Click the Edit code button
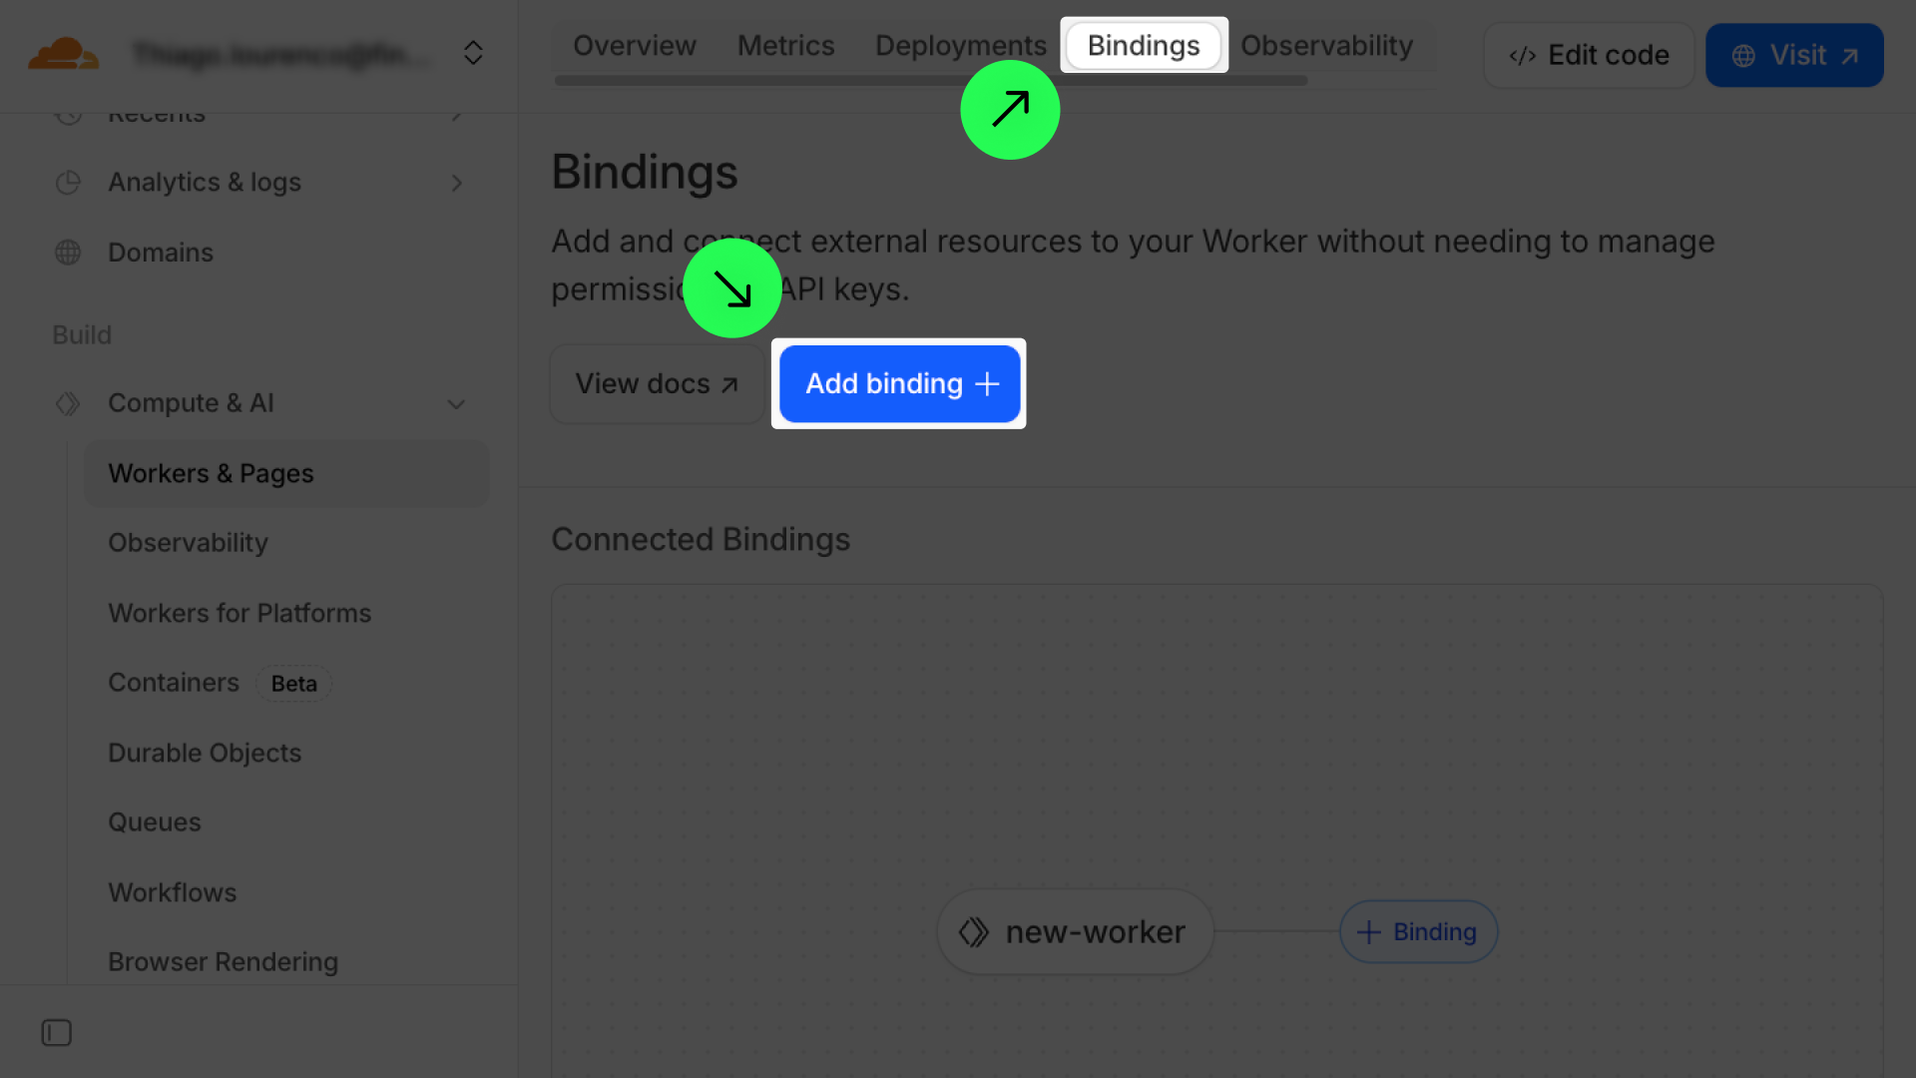This screenshot has width=1916, height=1078. (1589, 55)
